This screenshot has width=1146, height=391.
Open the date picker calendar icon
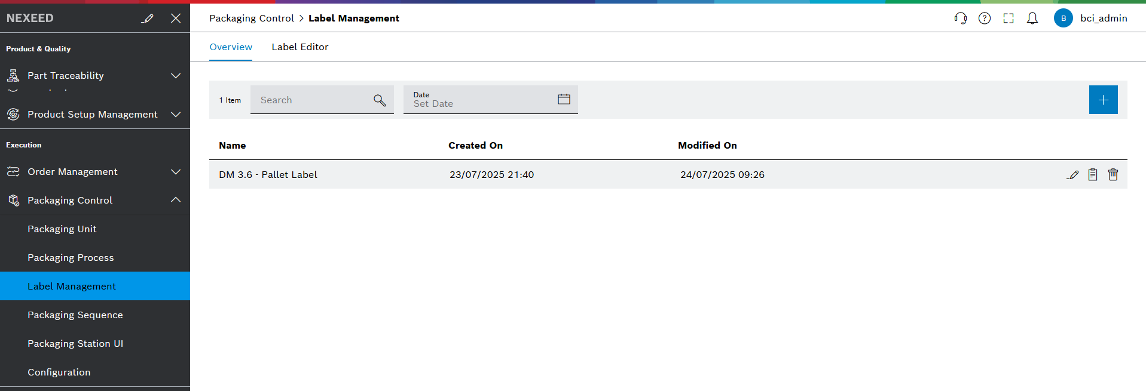(564, 100)
